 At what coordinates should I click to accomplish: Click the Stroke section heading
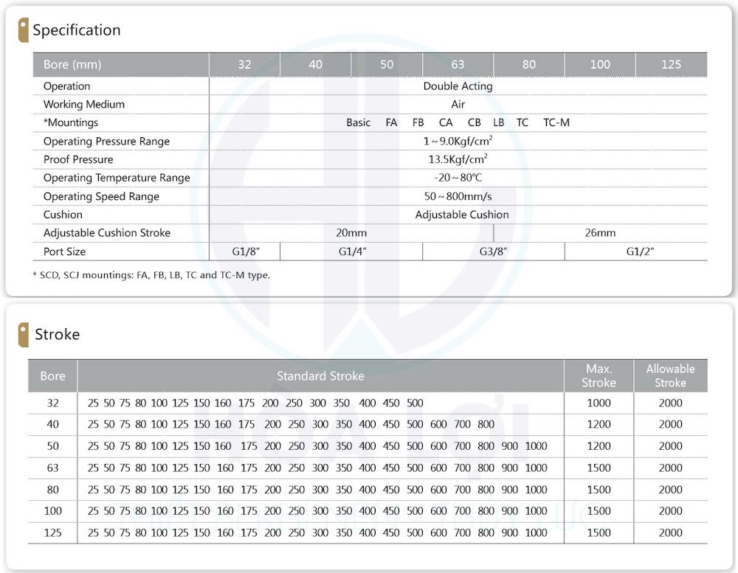(57, 335)
